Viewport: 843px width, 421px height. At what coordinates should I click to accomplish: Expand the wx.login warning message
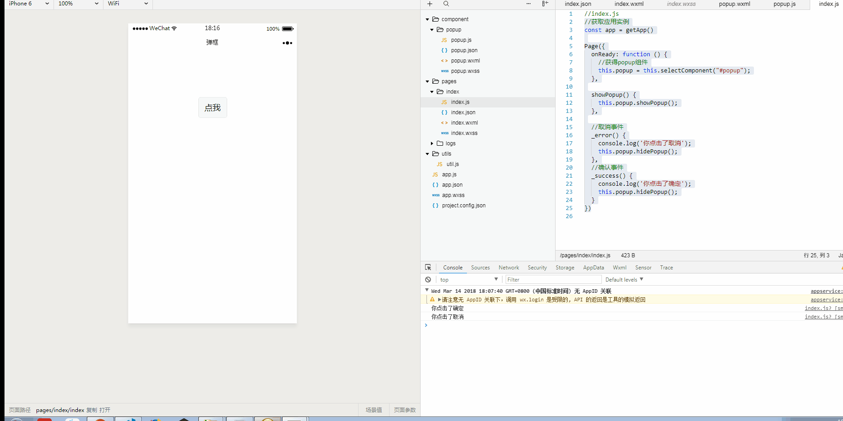(x=439, y=300)
